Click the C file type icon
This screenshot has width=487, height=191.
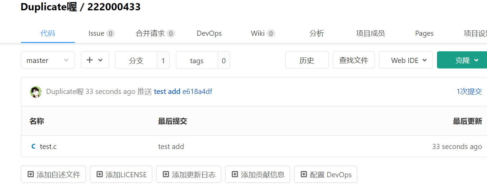(x=33, y=147)
